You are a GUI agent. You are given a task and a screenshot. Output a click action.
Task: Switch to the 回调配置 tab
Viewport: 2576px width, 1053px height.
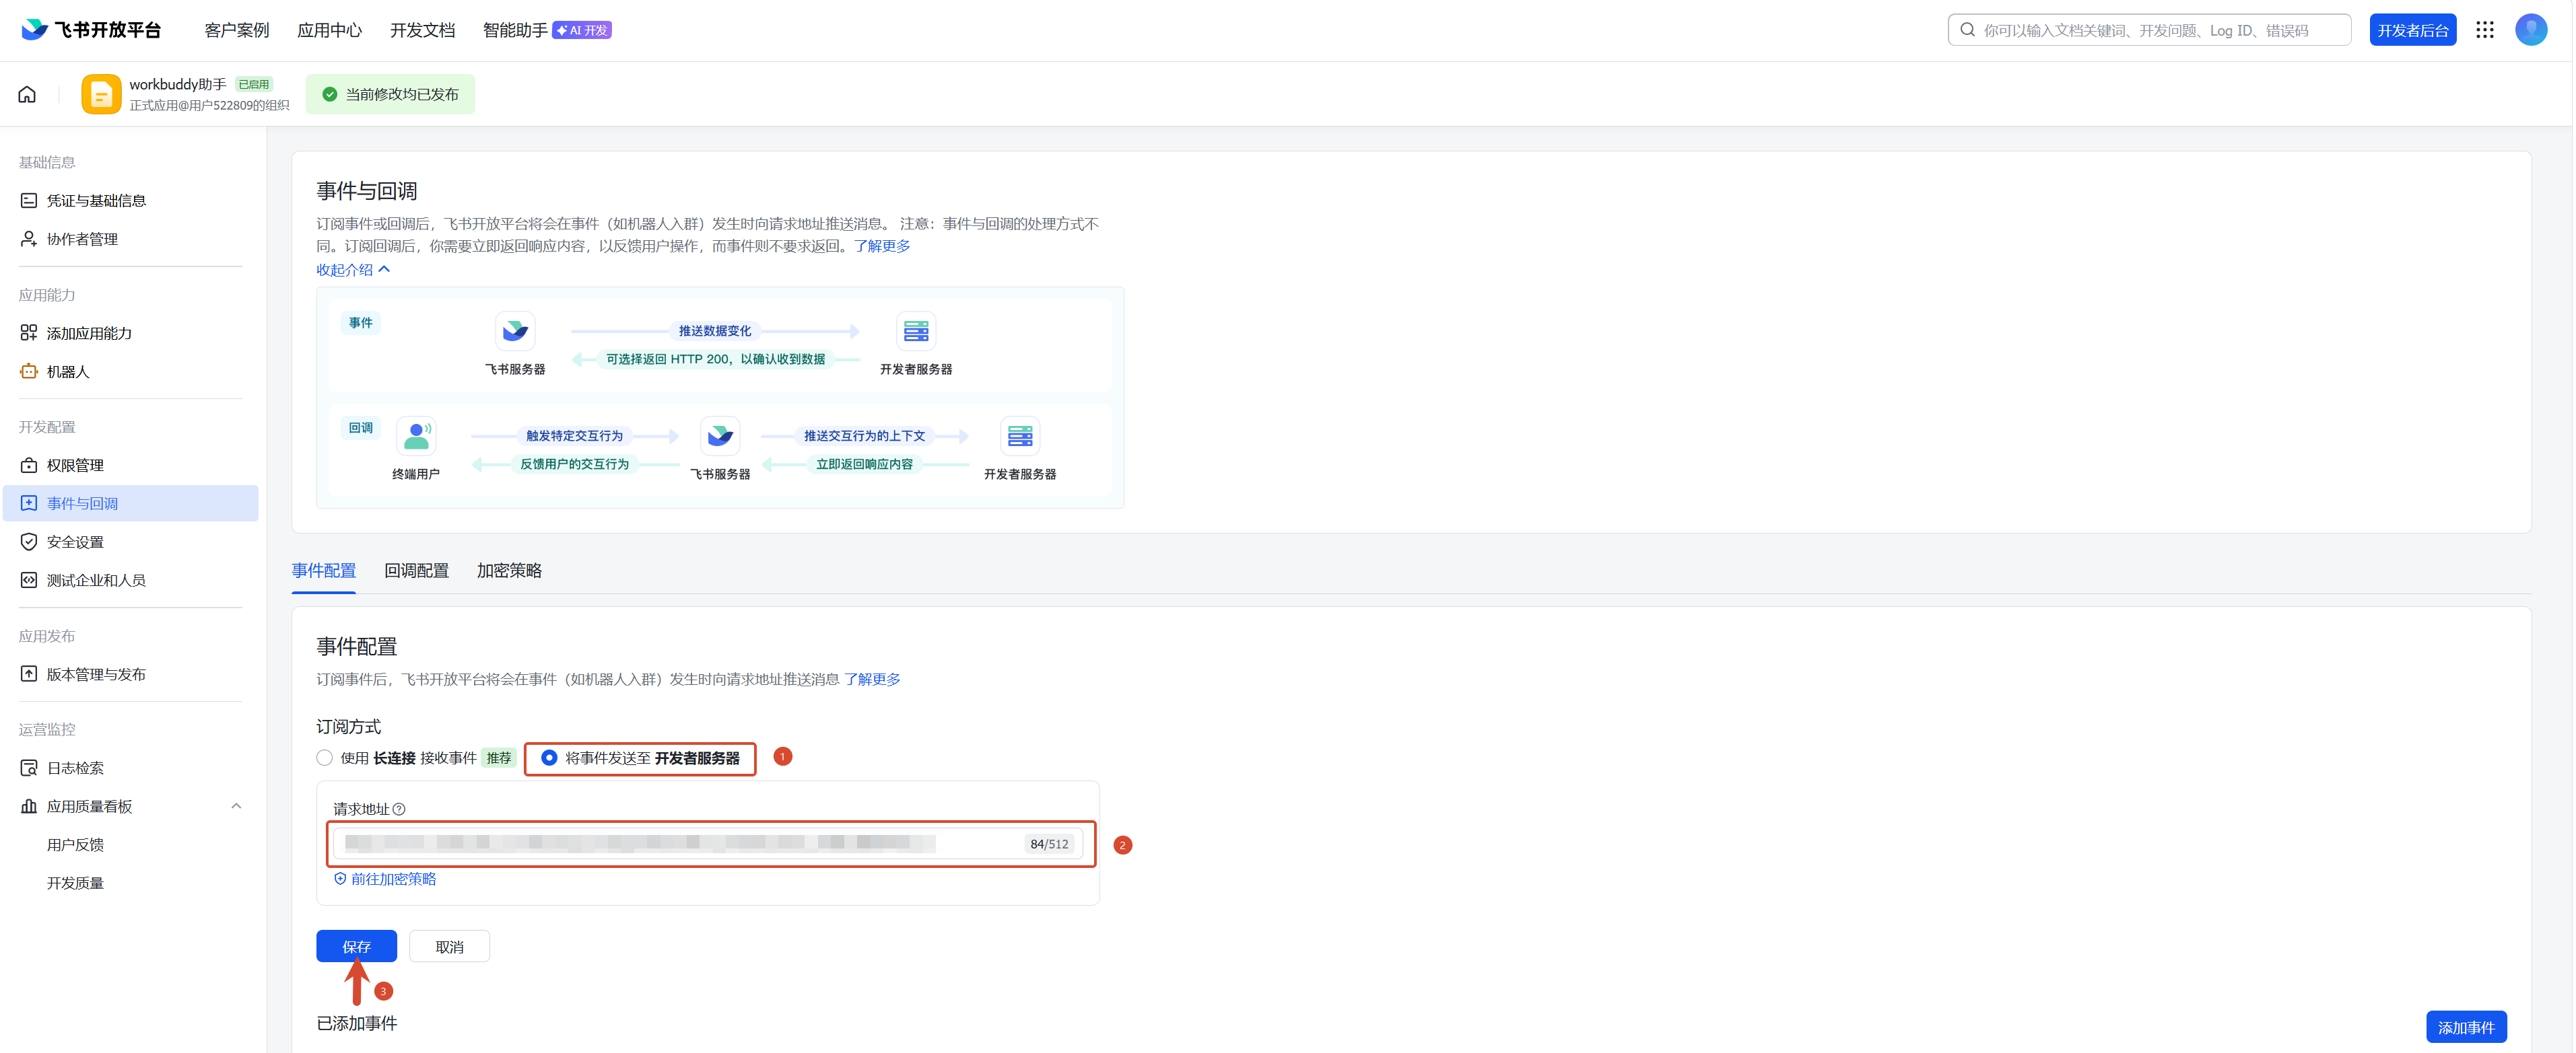[416, 571]
